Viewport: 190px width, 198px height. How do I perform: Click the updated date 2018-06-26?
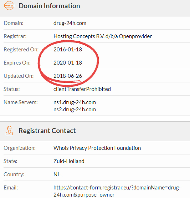point(68,76)
